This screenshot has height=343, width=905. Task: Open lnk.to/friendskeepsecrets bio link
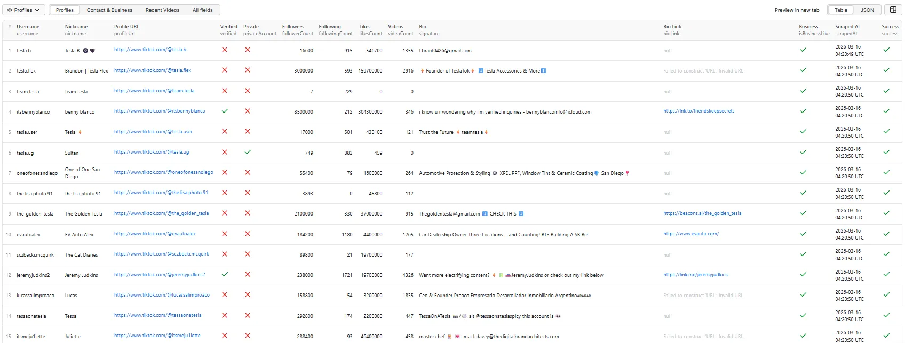click(698, 111)
